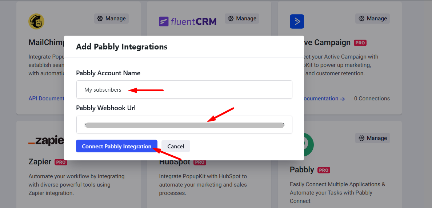Open Manage for Active Campaign card
The width and height of the screenshot is (432, 208).
tap(372, 19)
